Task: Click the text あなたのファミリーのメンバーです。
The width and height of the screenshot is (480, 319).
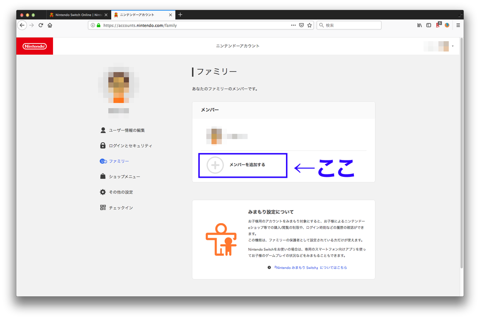Action: tap(225, 89)
